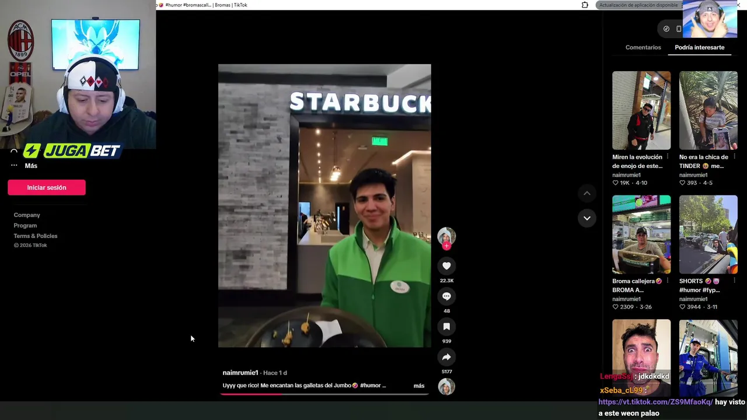Open naimrumie1 profile name under video

click(240, 373)
